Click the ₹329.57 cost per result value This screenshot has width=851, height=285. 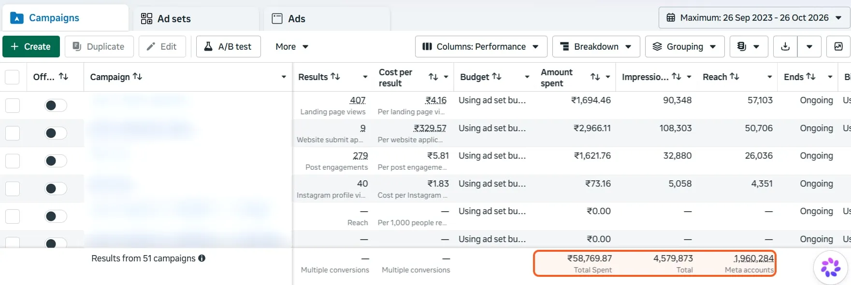(430, 128)
